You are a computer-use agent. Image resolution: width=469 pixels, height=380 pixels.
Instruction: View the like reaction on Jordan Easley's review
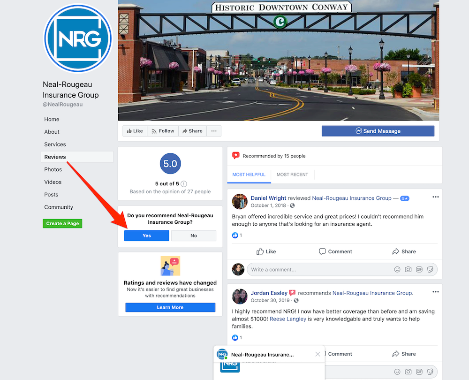pos(235,338)
